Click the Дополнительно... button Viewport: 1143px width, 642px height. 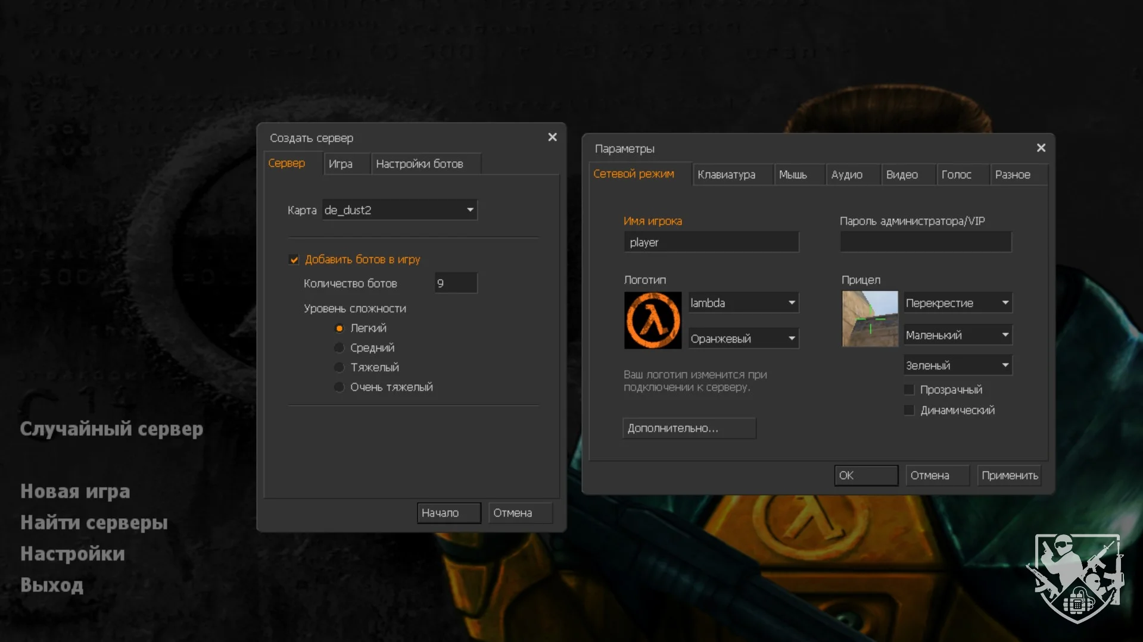coord(689,428)
